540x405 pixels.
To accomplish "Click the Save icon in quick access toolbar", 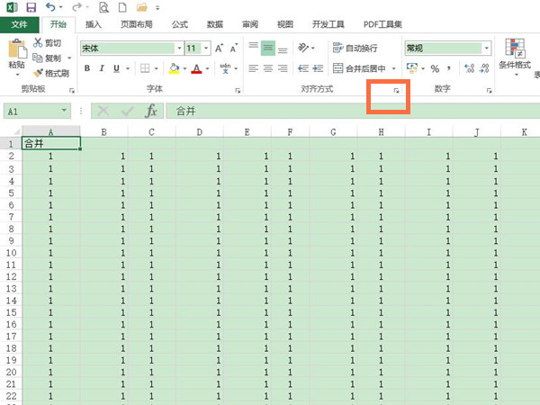I will click(x=30, y=7).
